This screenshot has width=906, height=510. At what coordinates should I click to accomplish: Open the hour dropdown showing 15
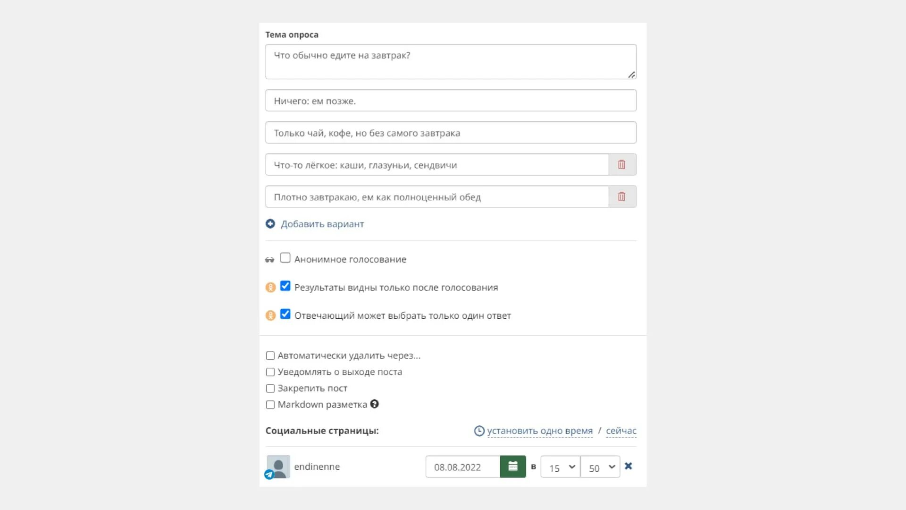tap(561, 467)
